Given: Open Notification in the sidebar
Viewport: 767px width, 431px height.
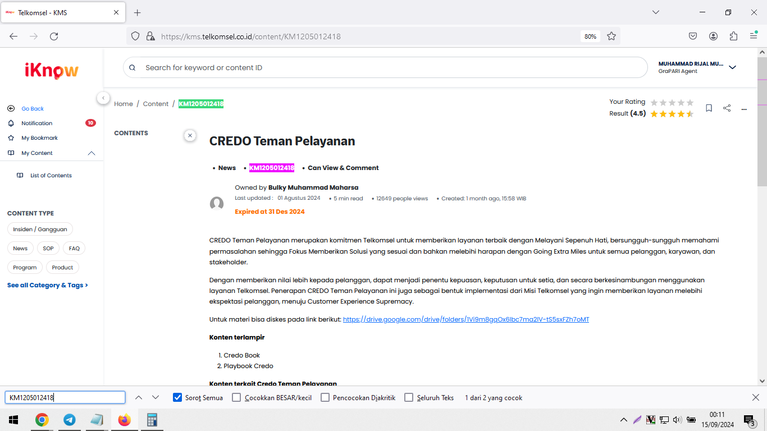Looking at the screenshot, I should [37, 123].
